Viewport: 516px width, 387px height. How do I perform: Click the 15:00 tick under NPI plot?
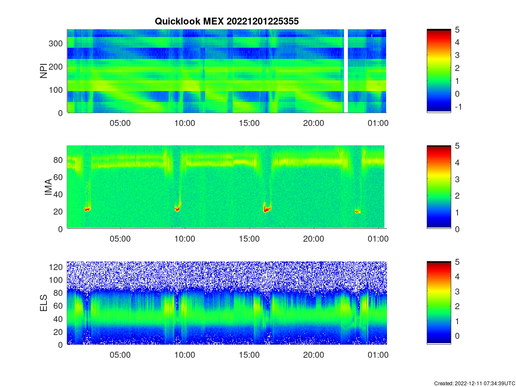(x=249, y=123)
